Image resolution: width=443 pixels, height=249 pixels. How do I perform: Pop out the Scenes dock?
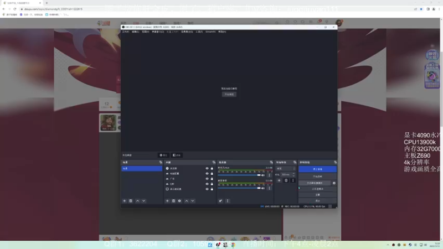[x=161, y=162]
